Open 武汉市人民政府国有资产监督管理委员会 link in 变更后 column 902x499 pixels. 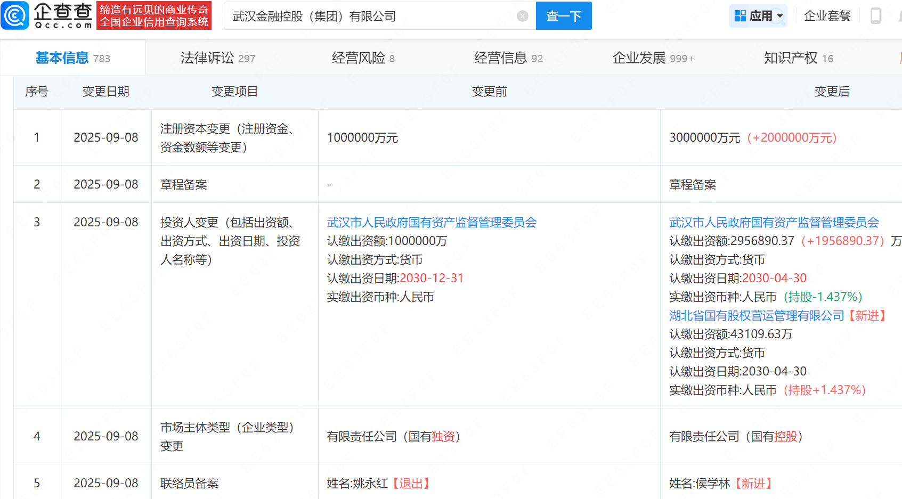[774, 223]
